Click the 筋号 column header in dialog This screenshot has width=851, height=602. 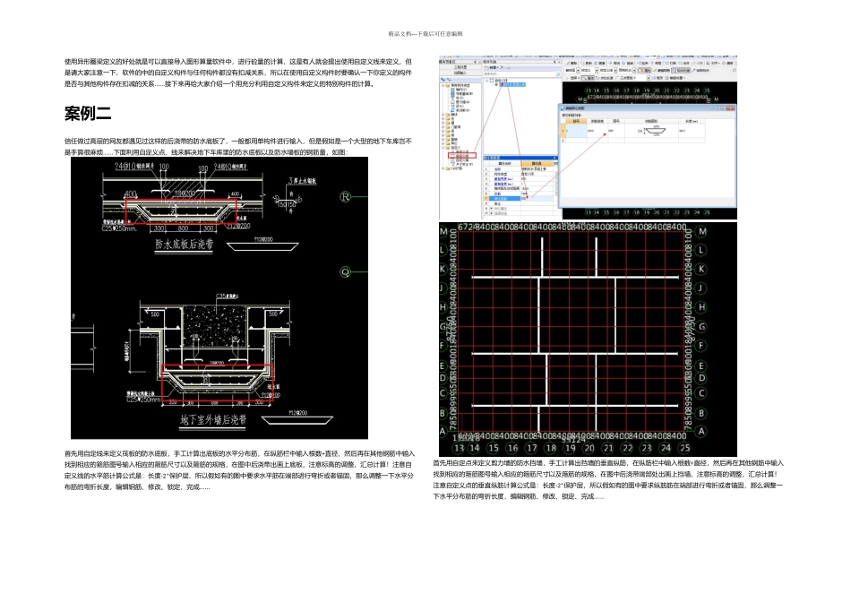(x=576, y=121)
